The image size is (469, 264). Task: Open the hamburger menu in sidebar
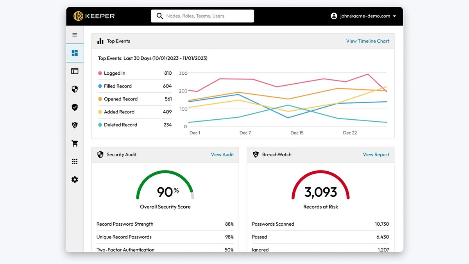click(x=75, y=35)
